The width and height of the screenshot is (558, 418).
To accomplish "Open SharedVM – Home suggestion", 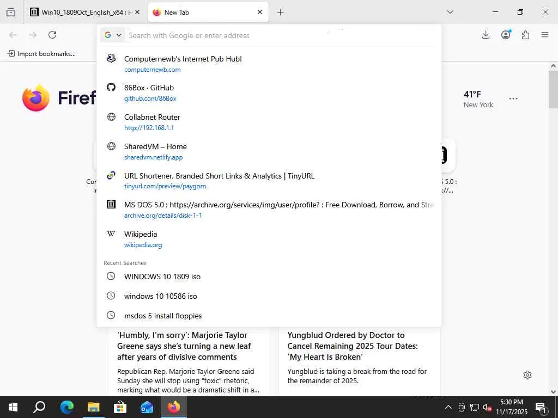I will coord(269,151).
